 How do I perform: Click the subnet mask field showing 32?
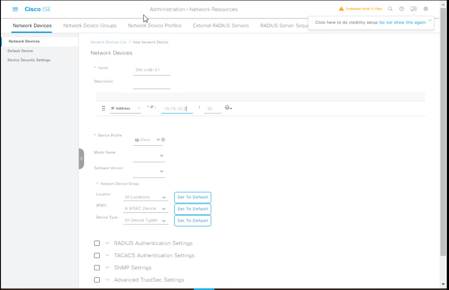pos(213,109)
